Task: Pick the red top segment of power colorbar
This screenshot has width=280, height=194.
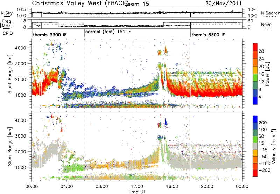Action: point(255,47)
